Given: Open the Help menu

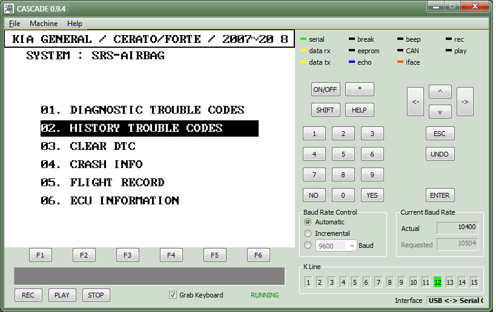Looking at the screenshot, I should coord(74,24).
